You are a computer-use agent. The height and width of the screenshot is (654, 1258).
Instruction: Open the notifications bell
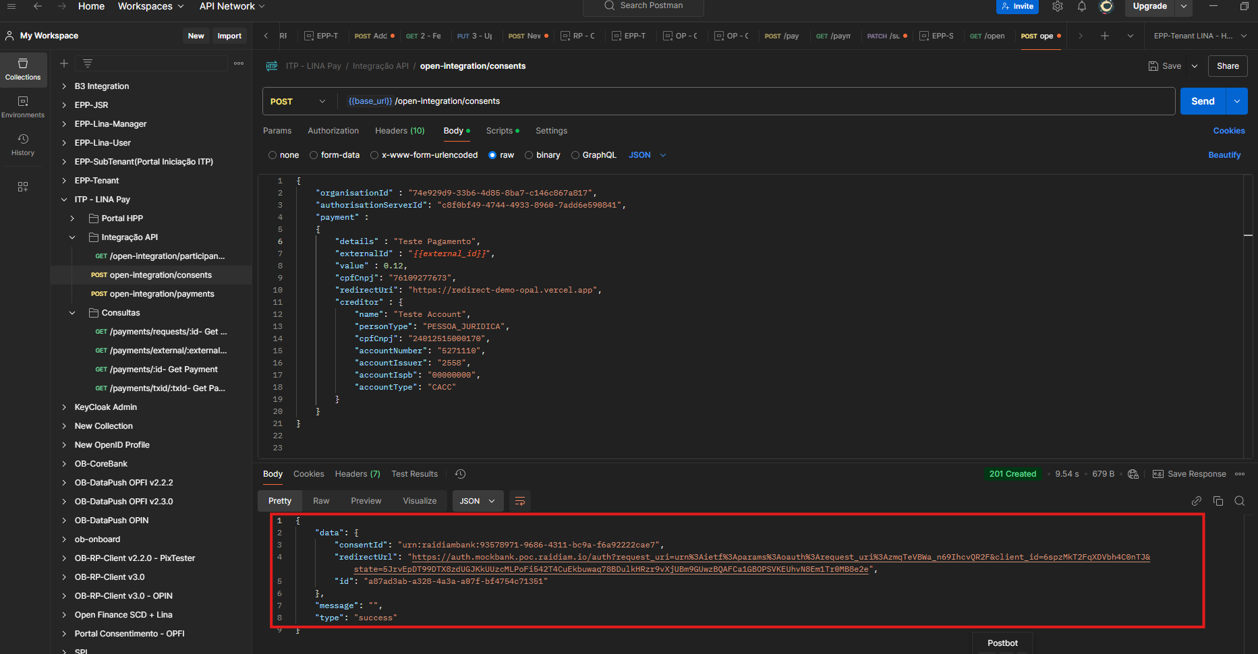[1082, 6]
